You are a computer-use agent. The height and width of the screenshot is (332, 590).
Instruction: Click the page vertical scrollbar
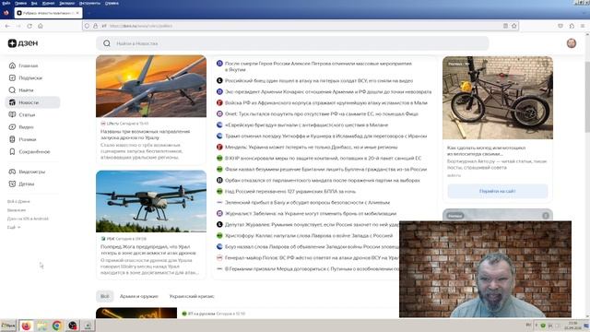click(587, 97)
